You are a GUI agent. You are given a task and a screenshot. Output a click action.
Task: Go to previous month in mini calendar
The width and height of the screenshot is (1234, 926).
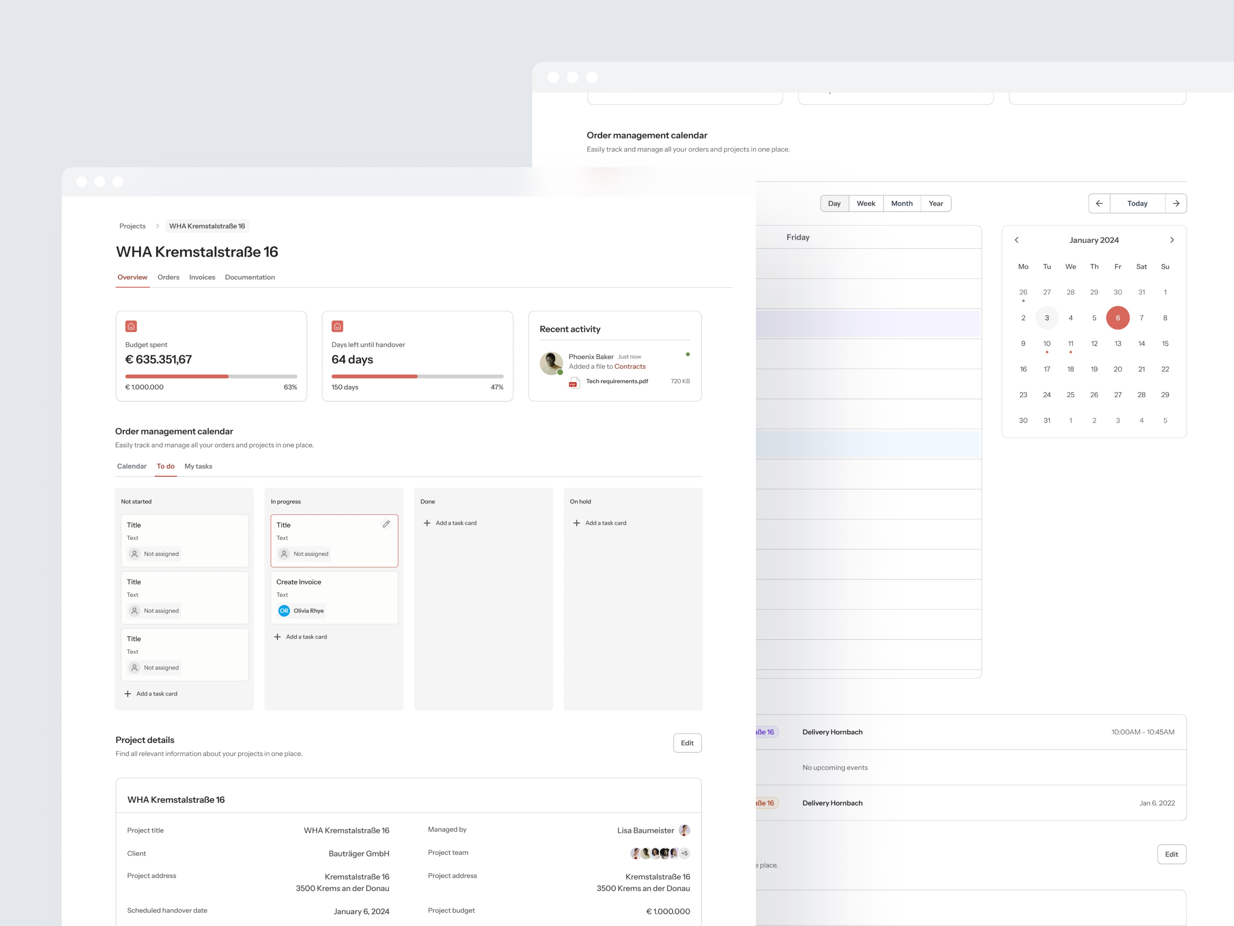pos(1016,240)
